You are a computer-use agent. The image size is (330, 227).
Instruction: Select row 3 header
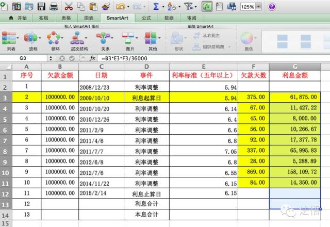[x=6, y=98]
